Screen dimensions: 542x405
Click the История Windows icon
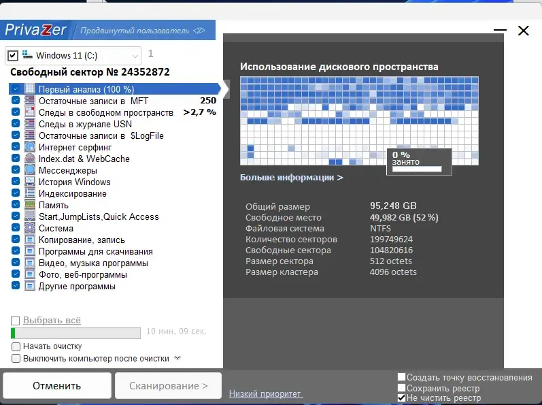tap(30, 182)
